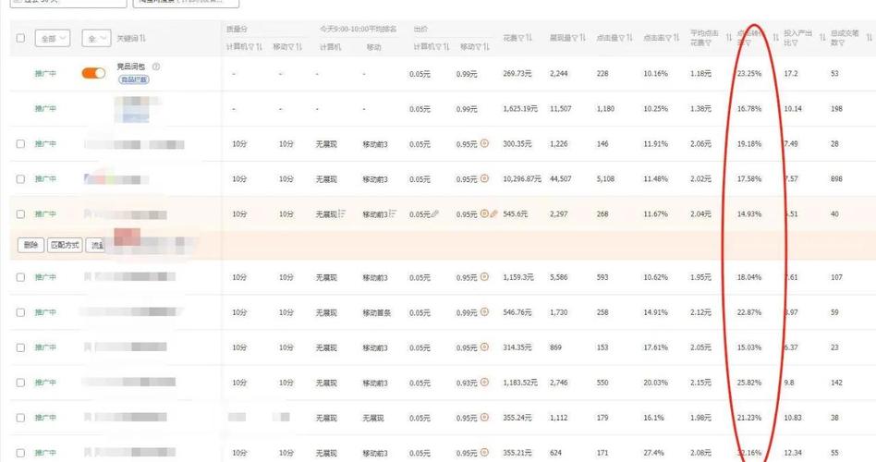Click sort arrows on 质量分 移动 column
Image resolution: width=876 pixels, height=462 pixels.
click(x=298, y=47)
